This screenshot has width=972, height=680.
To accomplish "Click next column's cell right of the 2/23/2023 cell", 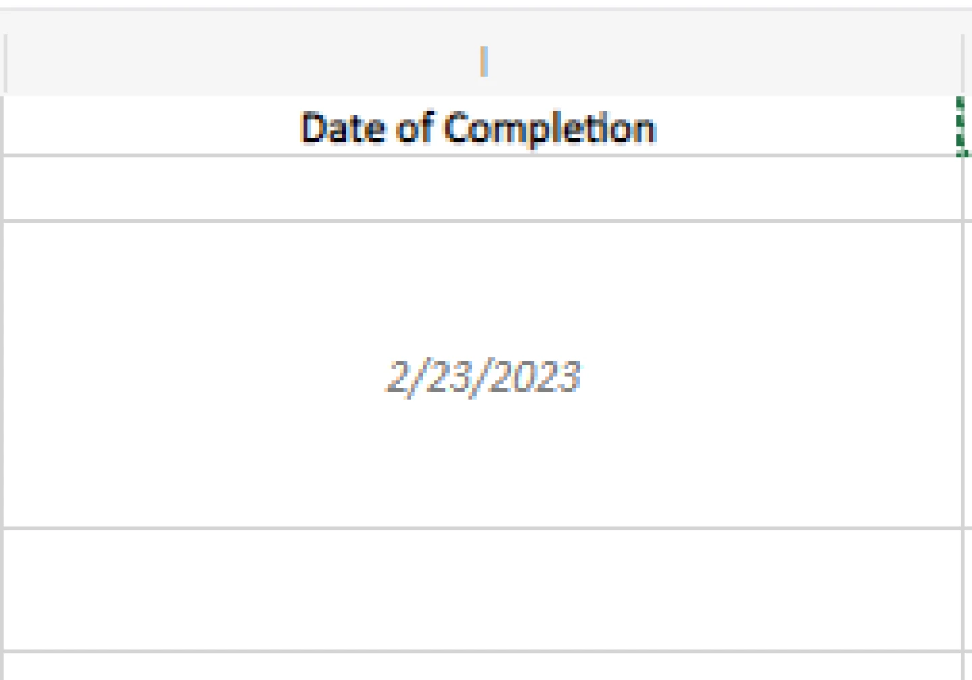I will 968,375.
